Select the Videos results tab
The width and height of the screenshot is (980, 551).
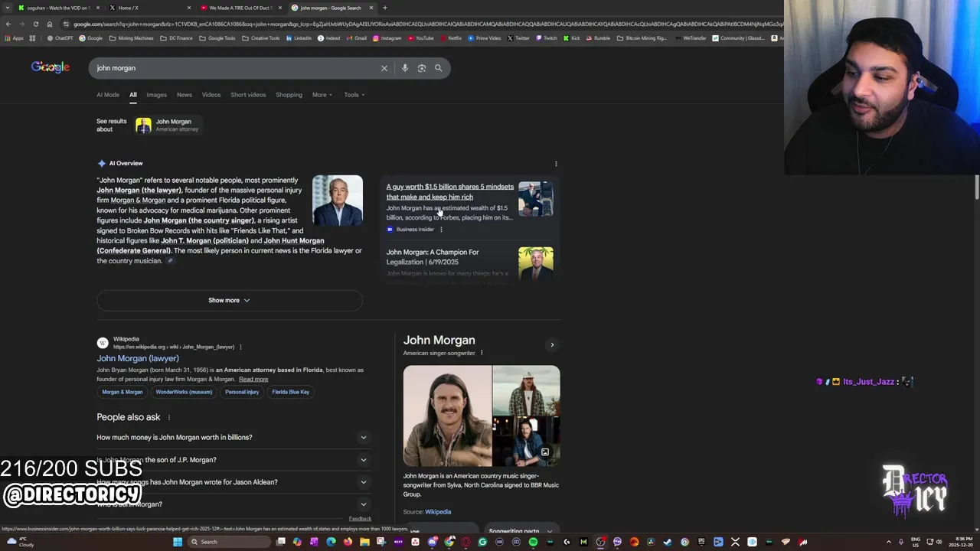pyautogui.click(x=211, y=95)
